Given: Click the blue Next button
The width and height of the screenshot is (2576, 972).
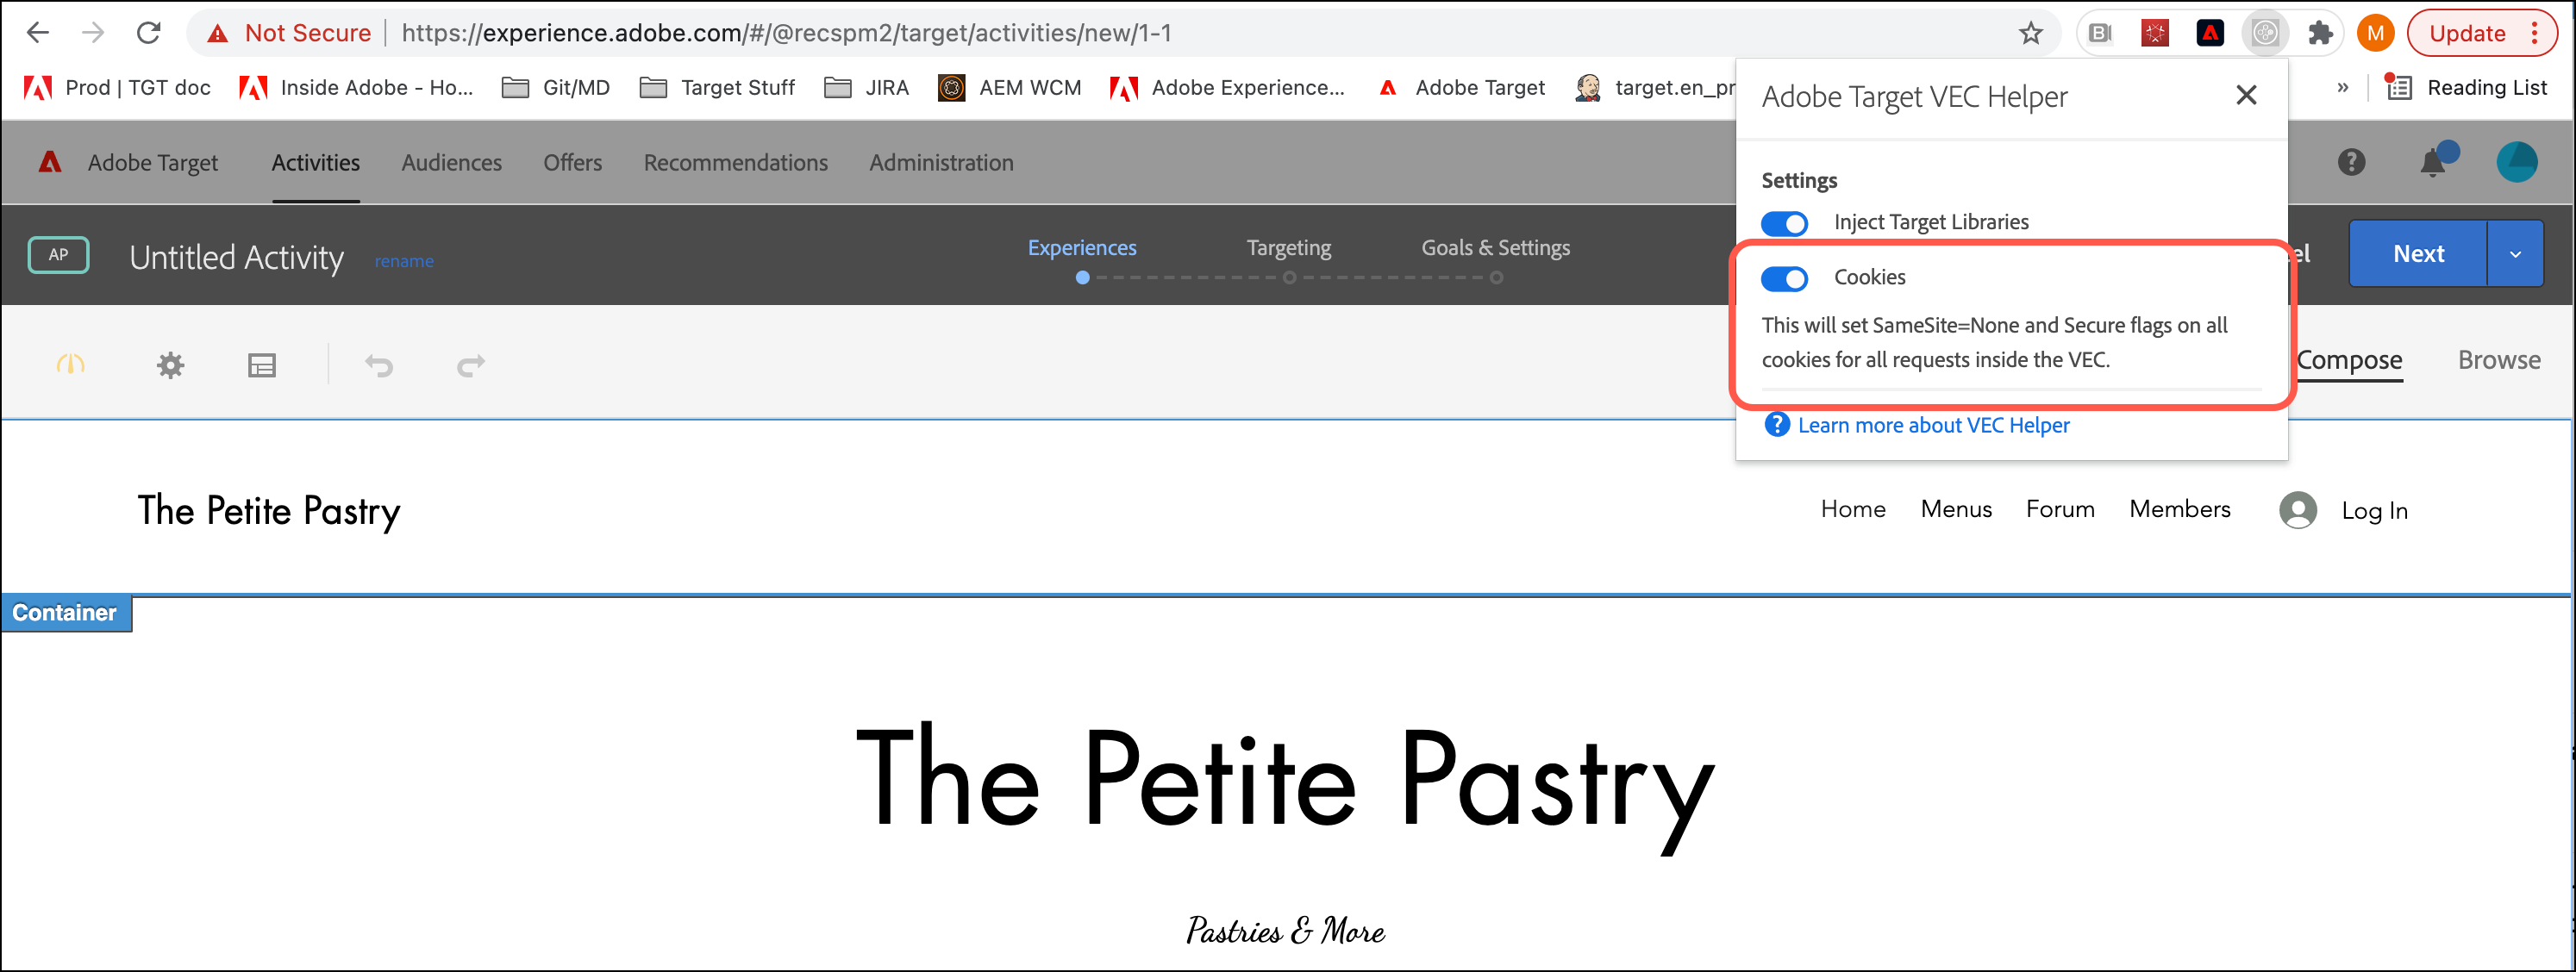Looking at the screenshot, I should (x=2417, y=254).
